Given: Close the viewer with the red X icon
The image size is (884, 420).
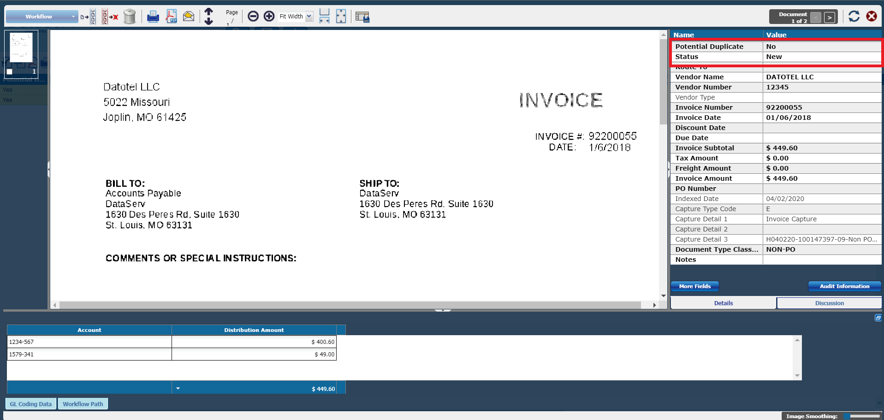Looking at the screenshot, I should [872, 16].
